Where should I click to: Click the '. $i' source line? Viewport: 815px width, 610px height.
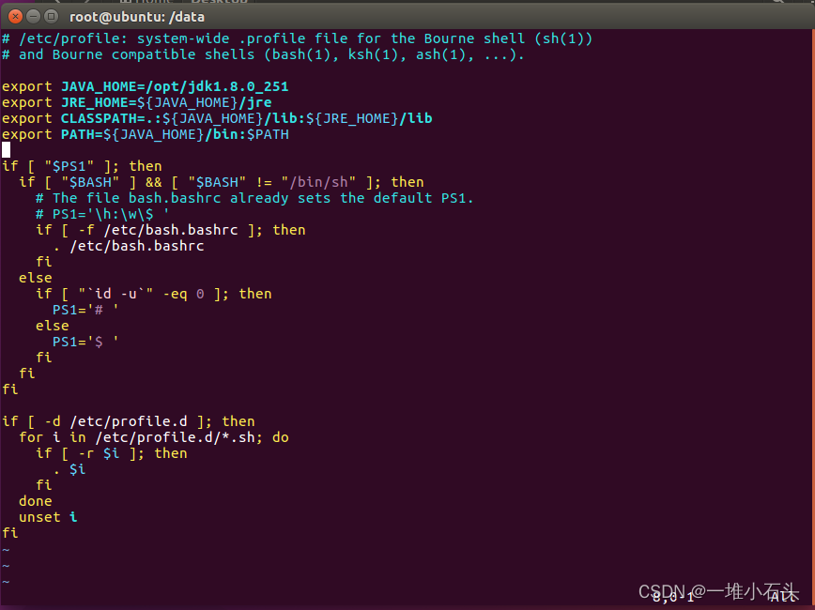[69, 470]
